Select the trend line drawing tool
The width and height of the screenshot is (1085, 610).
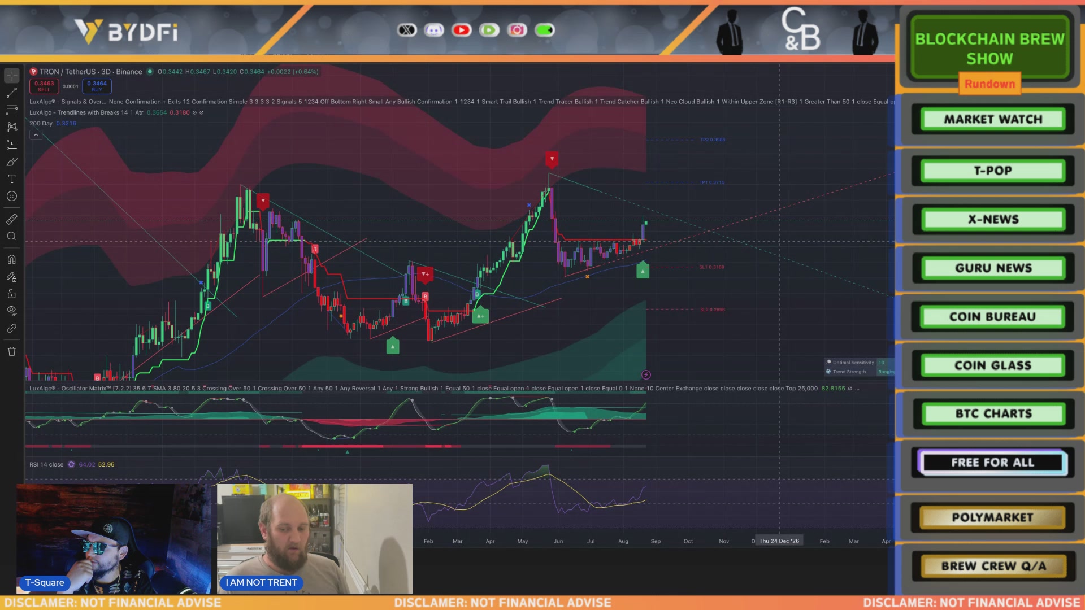pyautogui.click(x=12, y=93)
